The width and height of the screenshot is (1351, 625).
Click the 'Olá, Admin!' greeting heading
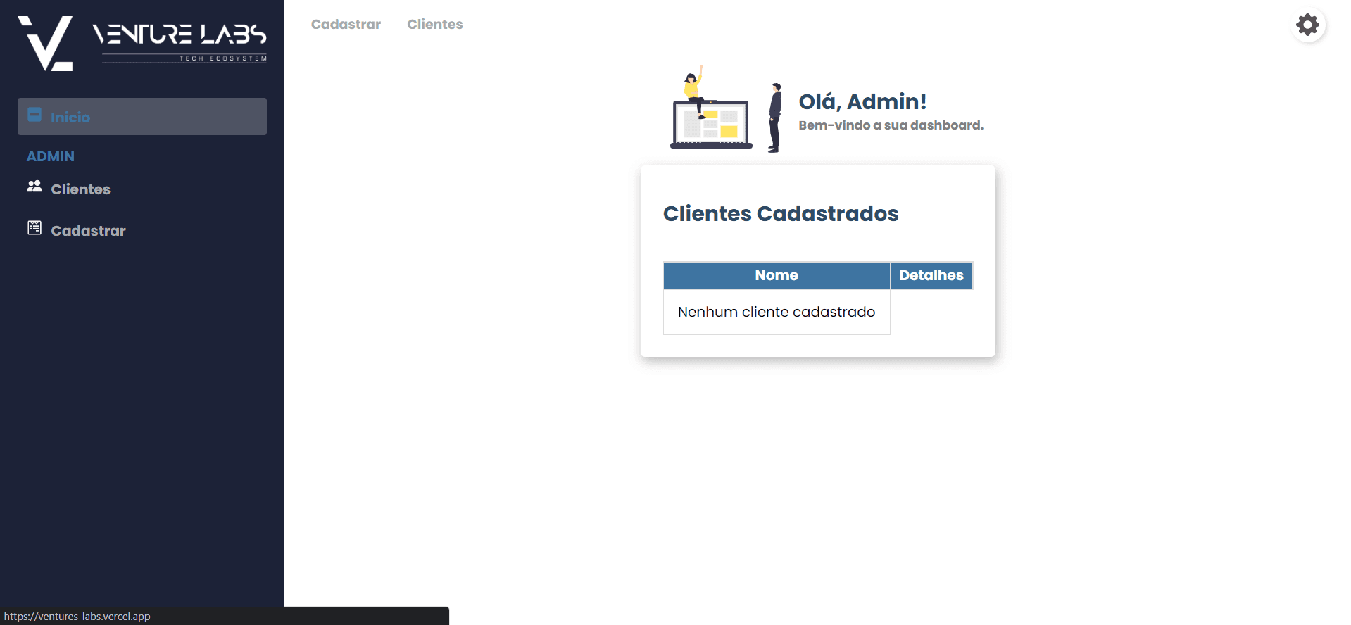pos(862,101)
